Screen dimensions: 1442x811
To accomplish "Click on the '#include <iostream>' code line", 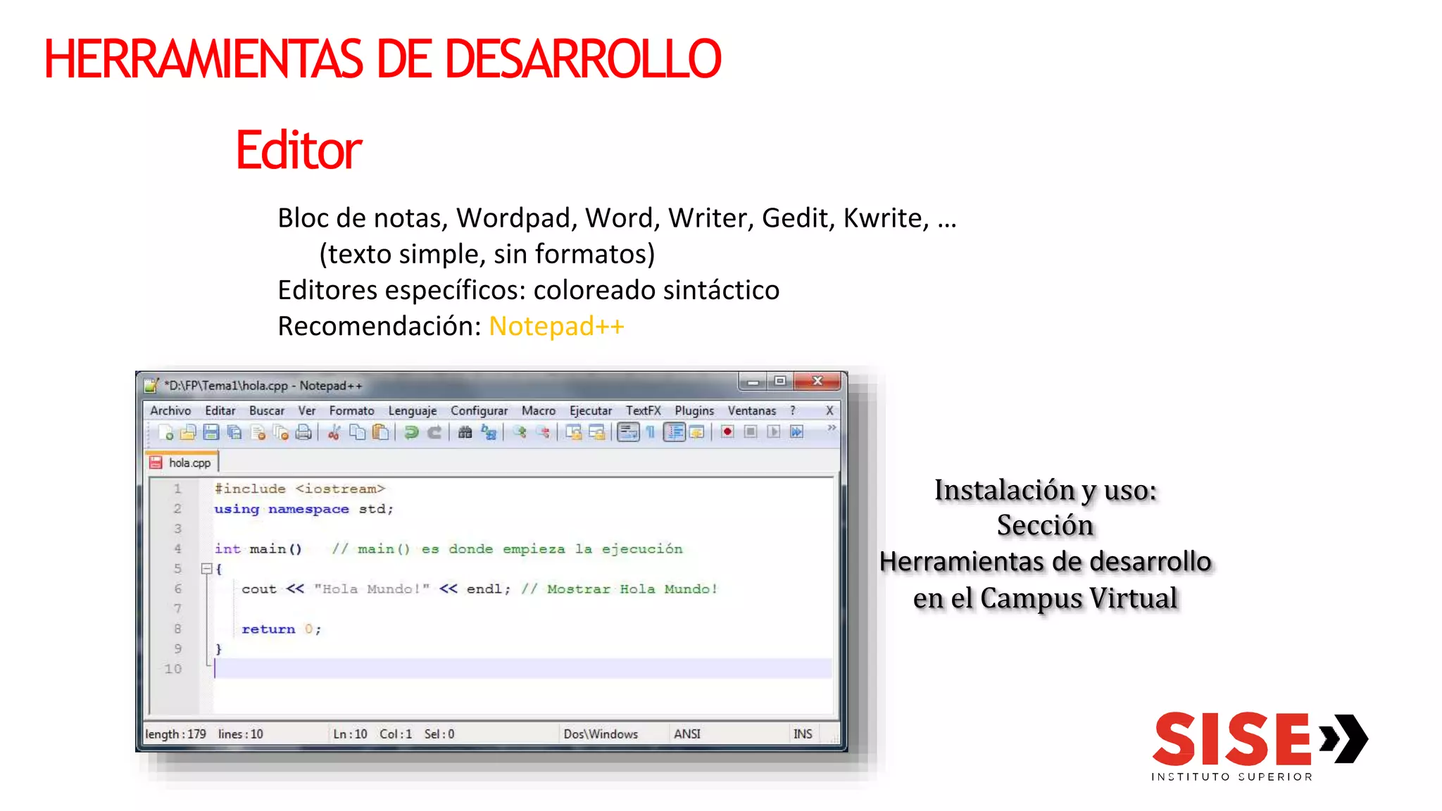I will (300, 489).
